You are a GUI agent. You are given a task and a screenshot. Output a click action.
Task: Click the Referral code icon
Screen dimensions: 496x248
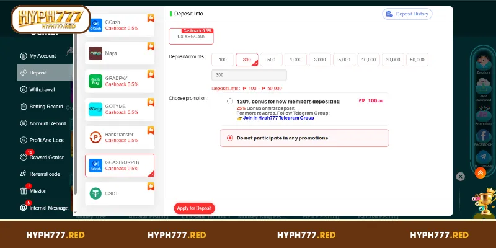[24, 174]
